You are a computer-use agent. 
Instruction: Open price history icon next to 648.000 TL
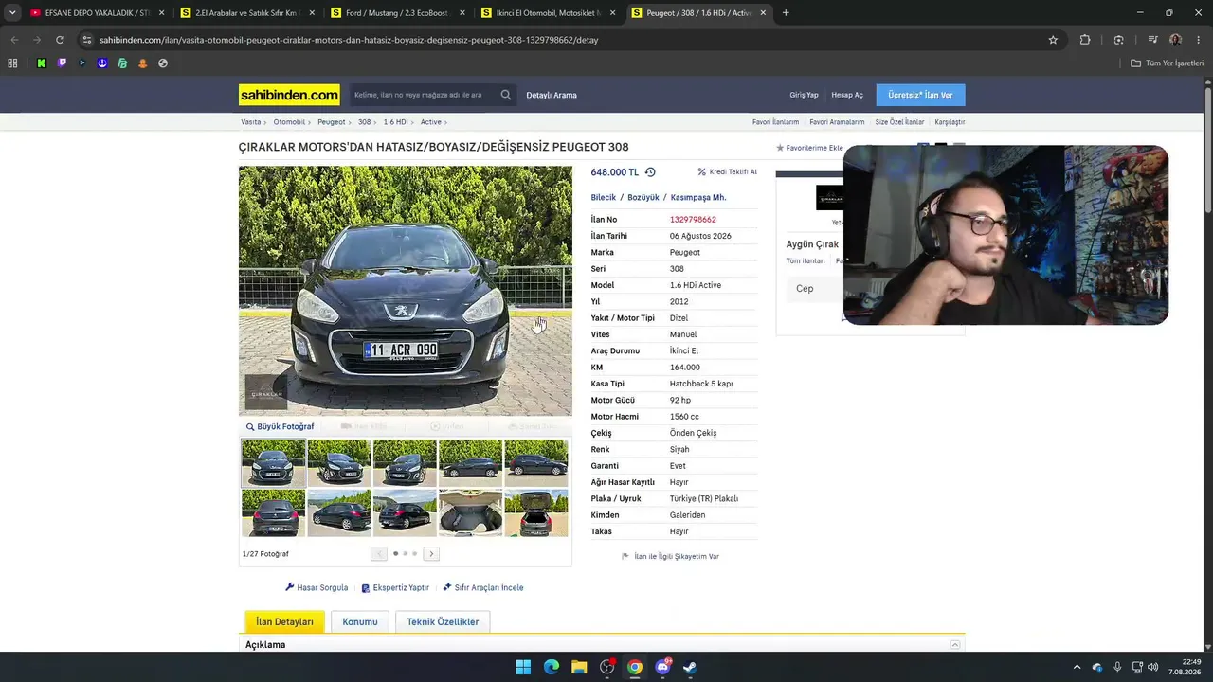coord(650,172)
